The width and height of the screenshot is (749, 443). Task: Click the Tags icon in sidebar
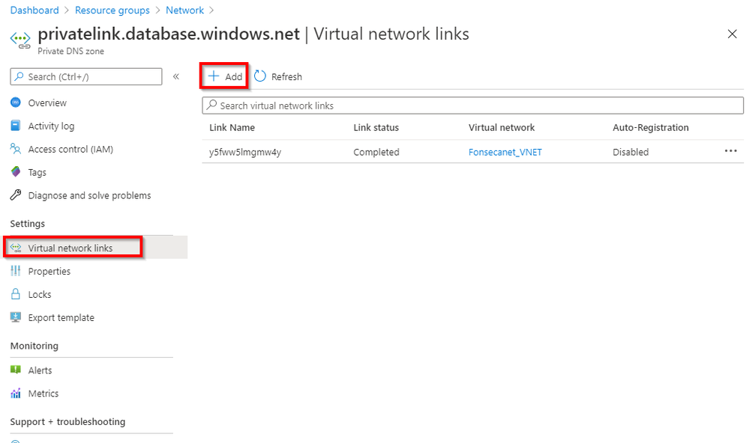[16, 171]
